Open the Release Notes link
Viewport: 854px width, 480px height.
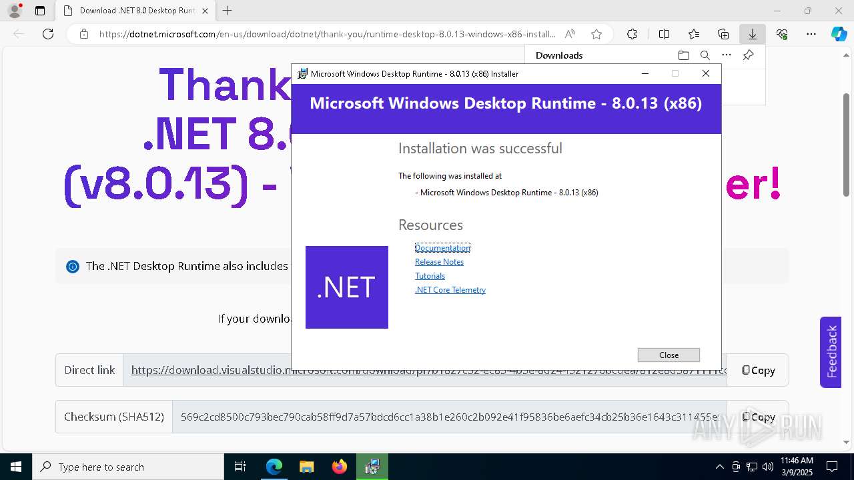pyautogui.click(x=439, y=262)
